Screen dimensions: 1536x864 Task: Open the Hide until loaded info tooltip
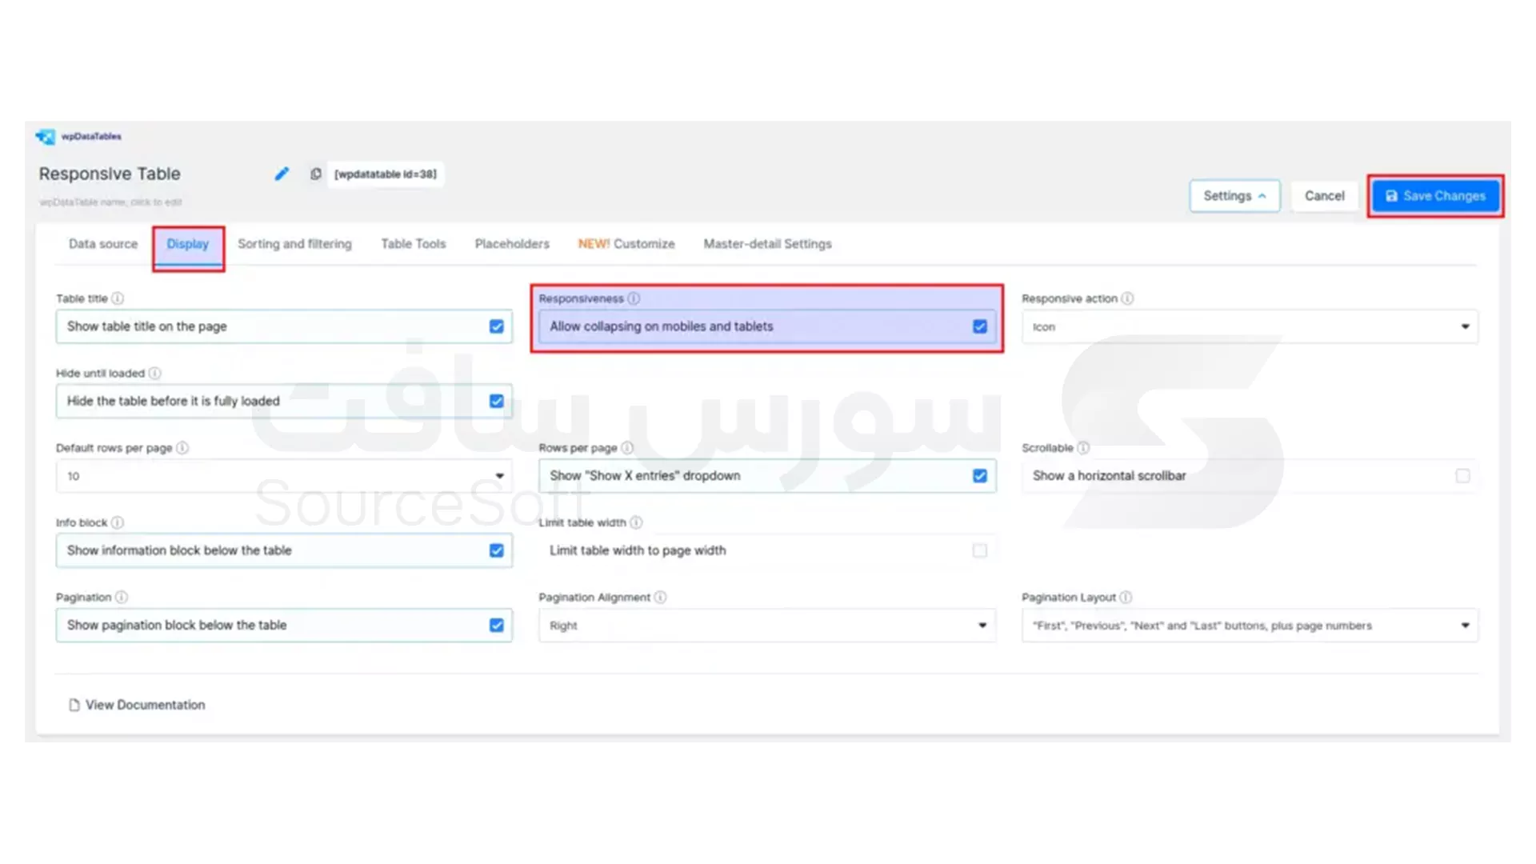pos(154,373)
